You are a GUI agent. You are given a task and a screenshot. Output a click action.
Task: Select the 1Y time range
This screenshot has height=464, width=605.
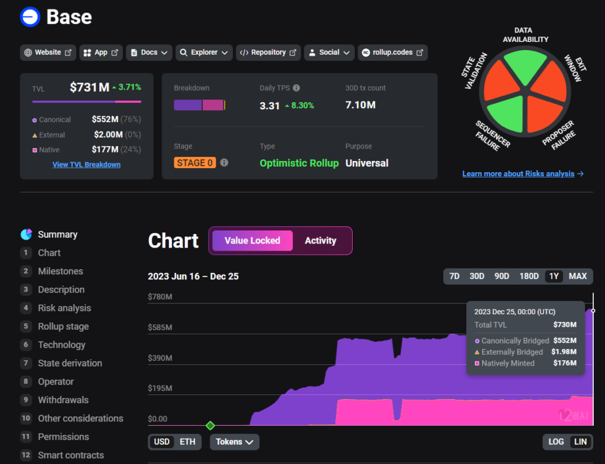tap(554, 276)
